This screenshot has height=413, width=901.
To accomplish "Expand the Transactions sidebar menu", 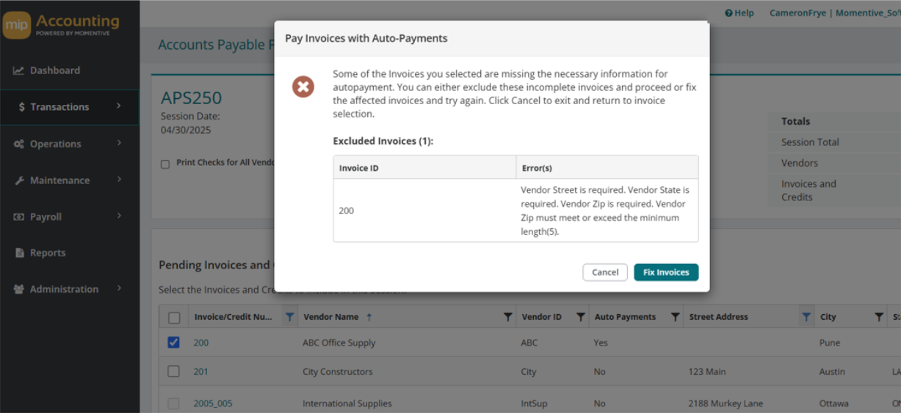I will (69, 107).
